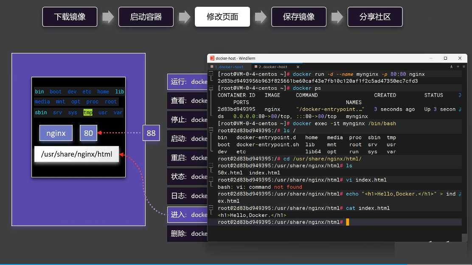Switch to the 1.docker-host tab
The image size is (472, 265).
tap(229, 67)
